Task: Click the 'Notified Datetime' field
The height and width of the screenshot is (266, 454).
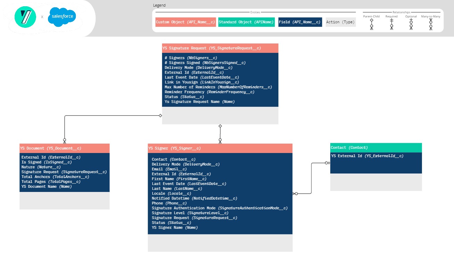Action: (x=194, y=198)
